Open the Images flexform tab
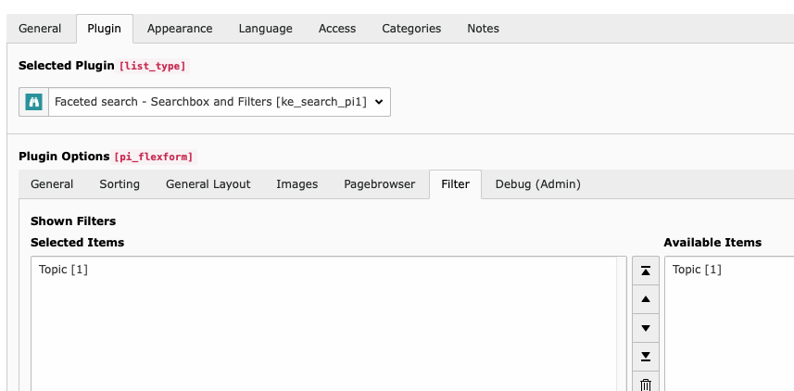794x391 pixels. (x=296, y=183)
